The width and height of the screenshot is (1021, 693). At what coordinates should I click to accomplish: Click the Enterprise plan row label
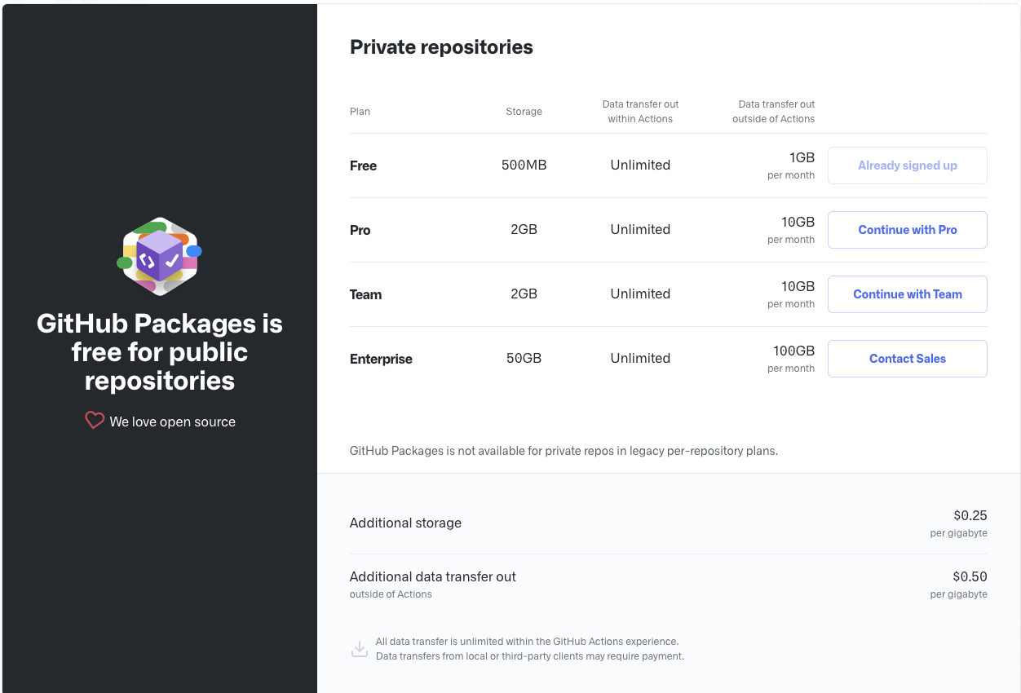tap(381, 359)
